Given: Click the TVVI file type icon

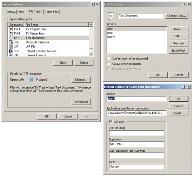Looking at the screenshot, I should [x=11, y=33].
